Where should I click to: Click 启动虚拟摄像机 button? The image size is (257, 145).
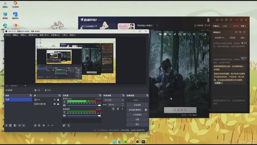coord(135,110)
